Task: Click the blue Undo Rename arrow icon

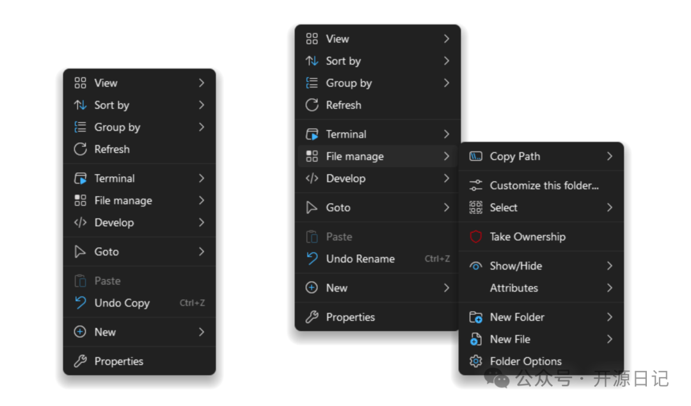Action: 312,259
